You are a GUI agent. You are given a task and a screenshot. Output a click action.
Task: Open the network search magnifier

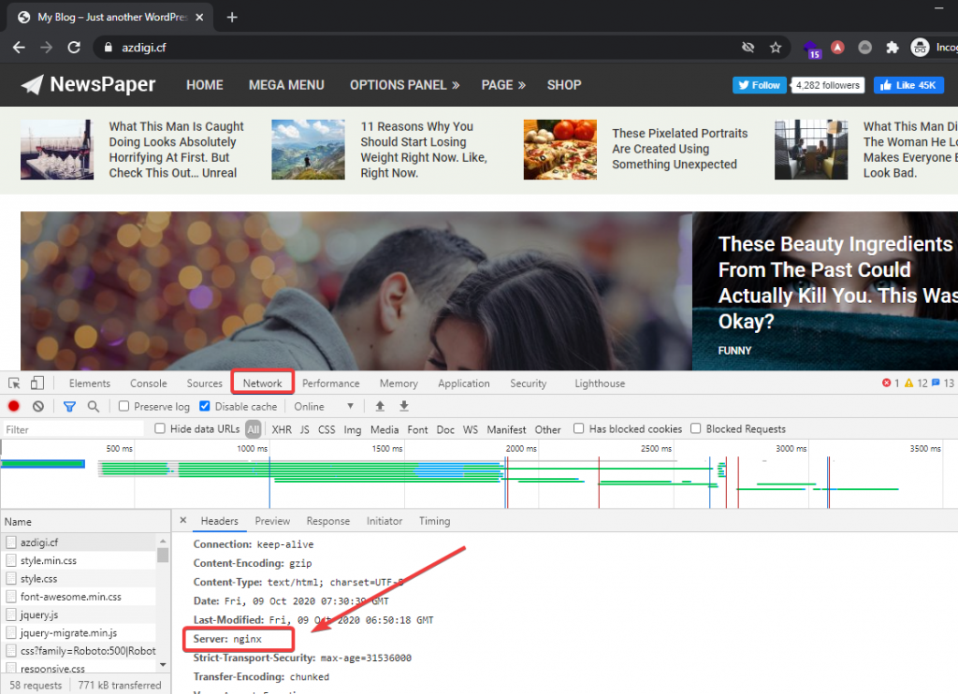(x=93, y=406)
